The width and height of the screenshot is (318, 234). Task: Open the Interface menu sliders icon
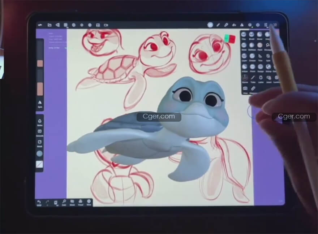[x=266, y=25]
